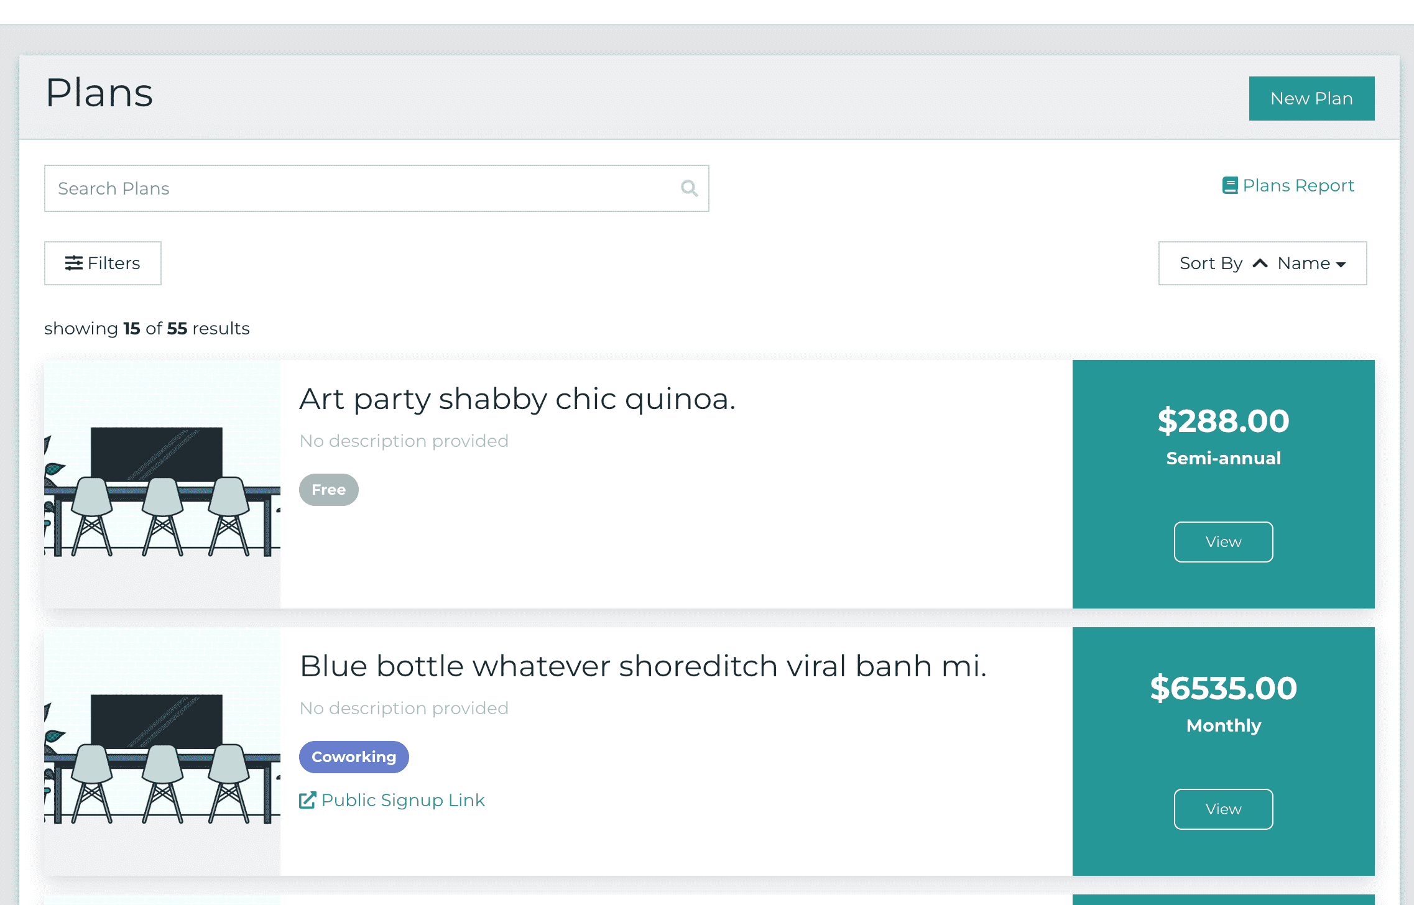Open the Filters panel
The image size is (1414, 905).
[x=103, y=263]
